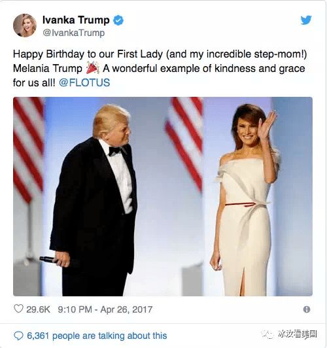The image size is (327, 348).
Task: Follow the @FLOTUS mention link
Action: click(84, 82)
